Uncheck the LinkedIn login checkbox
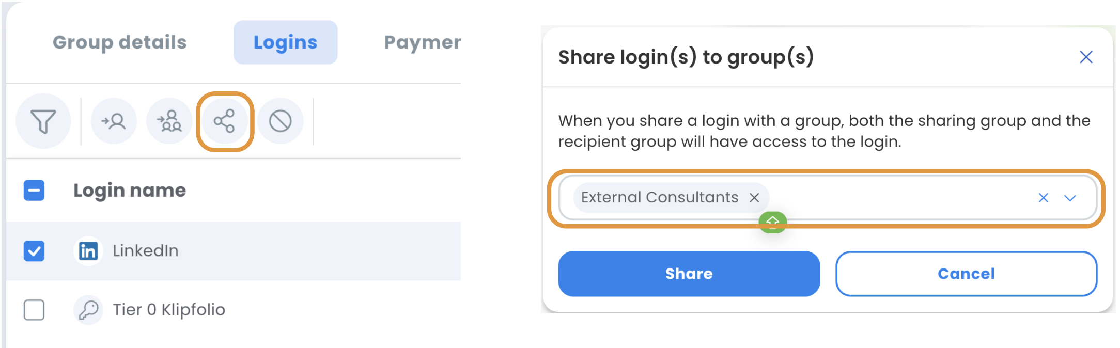Viewport: 1120px width, 348px height. [x=34, y=251]
